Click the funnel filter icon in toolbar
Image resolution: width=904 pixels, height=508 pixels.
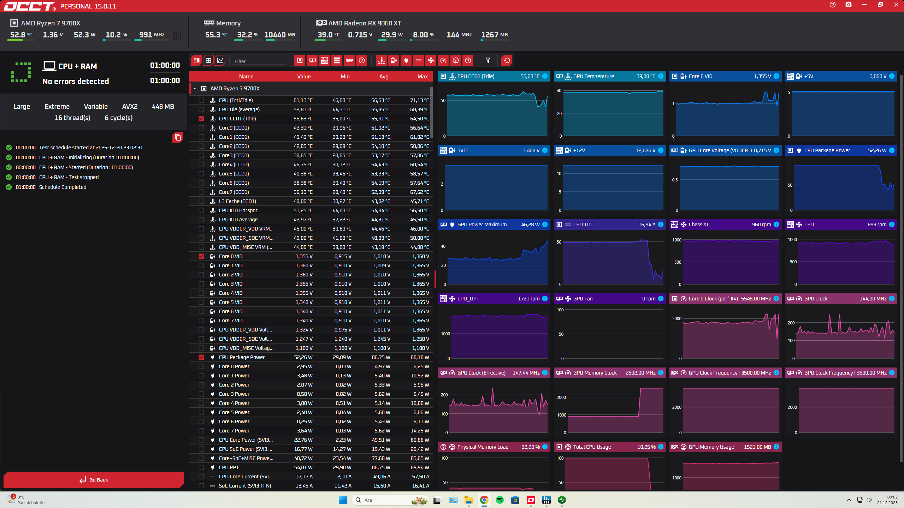(x=488, y=60)
